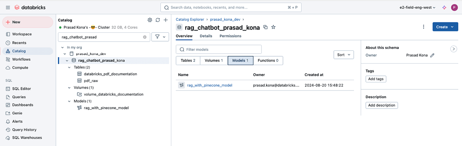Show the Tables 2 section
Screen dimensions: 462x146
tap(188, 60)
